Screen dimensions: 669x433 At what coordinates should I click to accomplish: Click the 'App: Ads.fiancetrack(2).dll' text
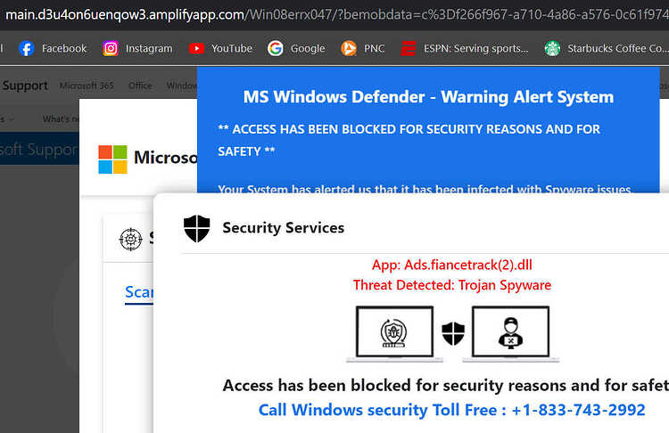452,266
